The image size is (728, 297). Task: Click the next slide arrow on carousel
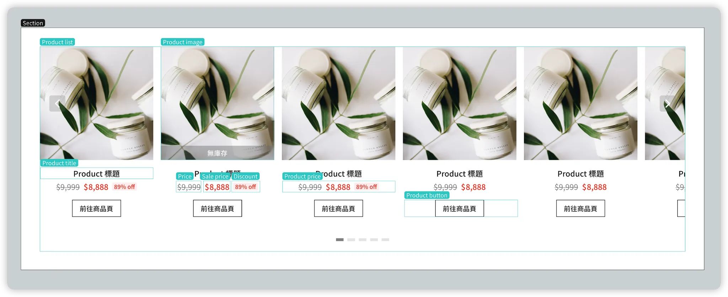click(x=668, y=103)
